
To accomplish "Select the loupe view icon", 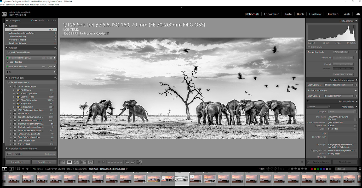I will pos(69,162).
